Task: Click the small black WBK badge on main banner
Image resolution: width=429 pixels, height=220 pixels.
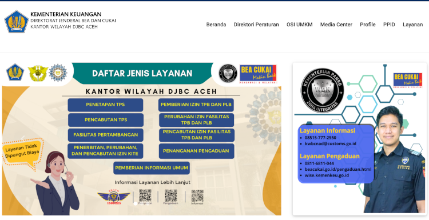Action: pos(228,73)
